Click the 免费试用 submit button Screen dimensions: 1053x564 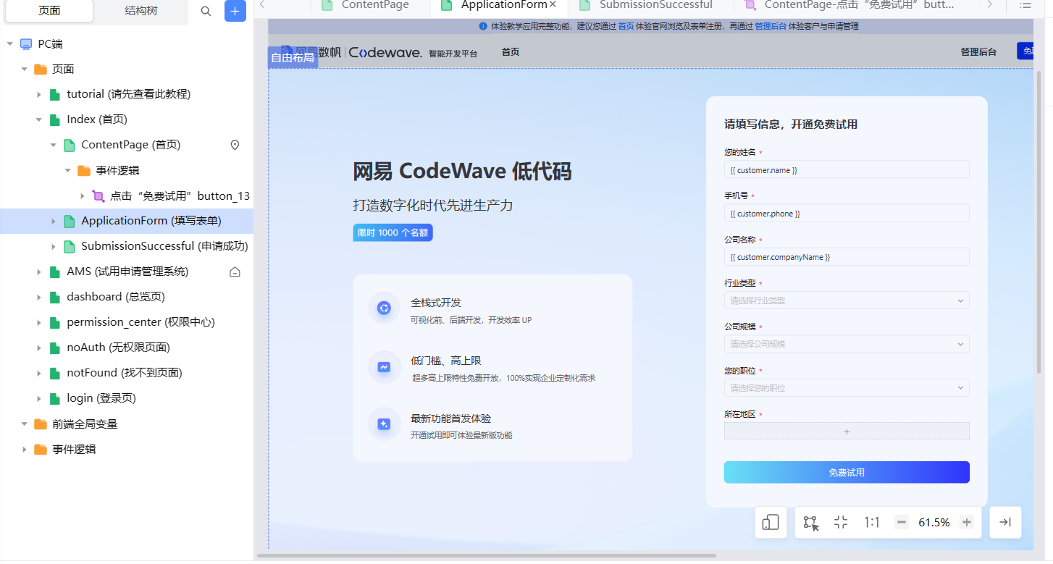[x=846, y=472]
